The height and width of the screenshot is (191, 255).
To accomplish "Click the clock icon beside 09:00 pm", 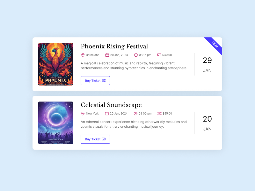I will (135, 114).
